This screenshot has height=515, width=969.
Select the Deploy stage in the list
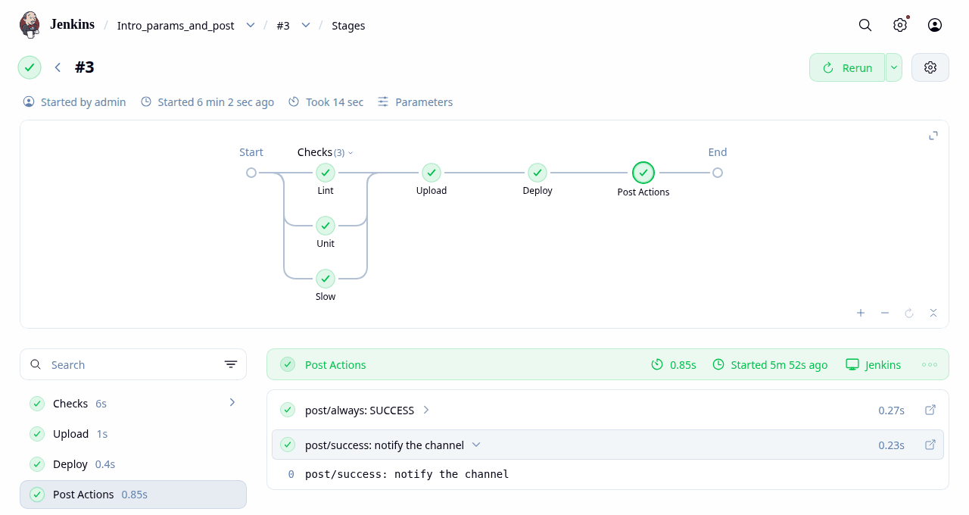click(133, 464)
